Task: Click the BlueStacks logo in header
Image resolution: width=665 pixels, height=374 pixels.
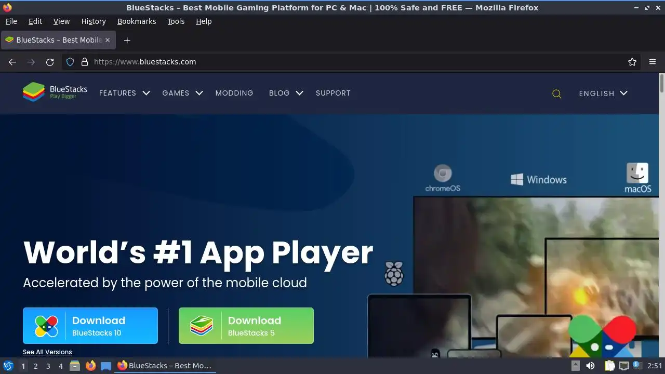Action: pyautogui.click(x=55, y=92)
